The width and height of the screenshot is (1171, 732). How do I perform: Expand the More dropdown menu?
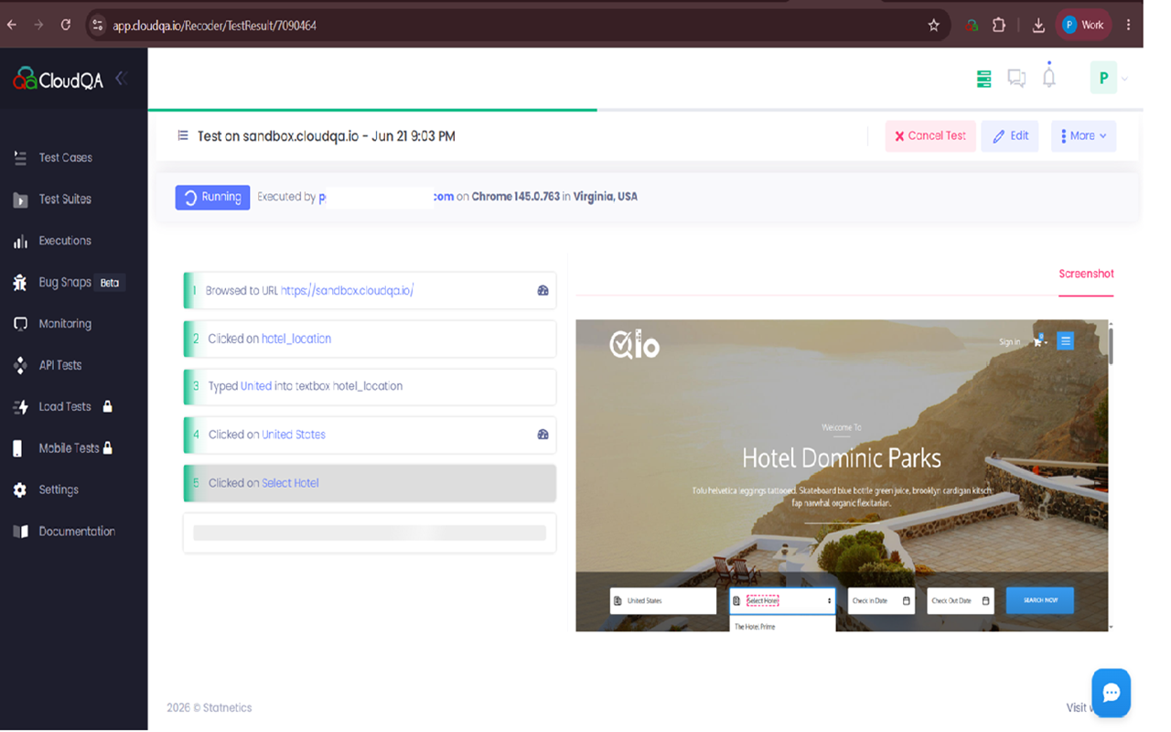coord(1083,136)
